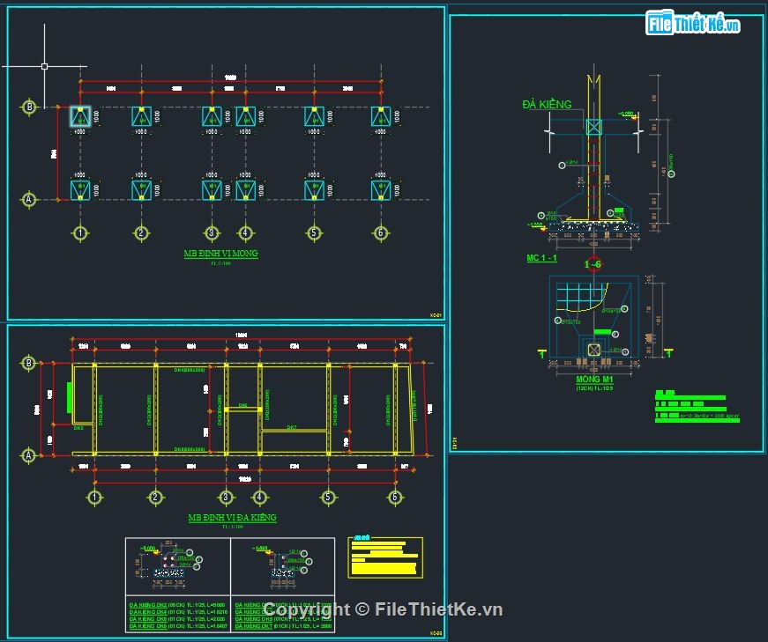Select the ĐÀ KIỀNG DK2 cross-section detail drawing
This screenshot has height=642, width=768.
point(168,565)
